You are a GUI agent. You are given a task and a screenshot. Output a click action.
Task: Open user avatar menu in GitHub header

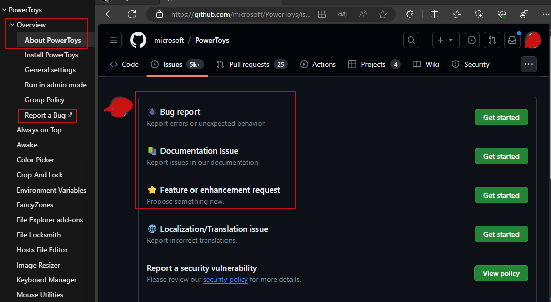click(x=533, y=40)
